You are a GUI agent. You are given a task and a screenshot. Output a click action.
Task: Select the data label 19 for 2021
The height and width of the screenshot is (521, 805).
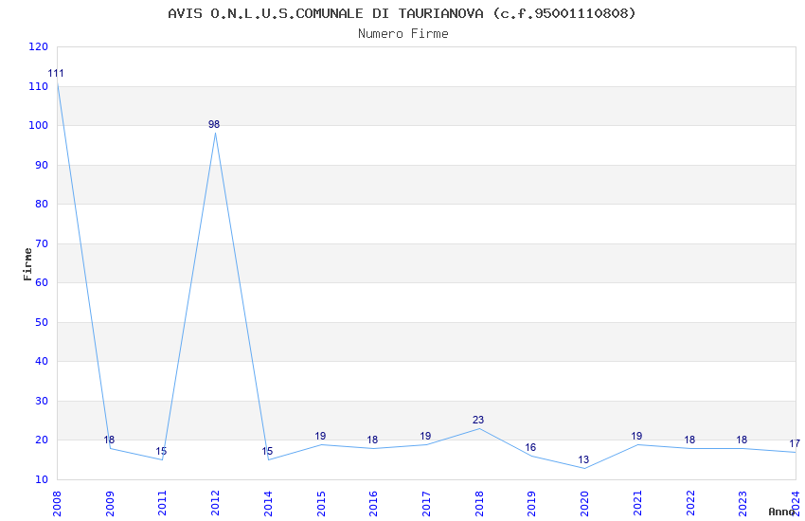pos(636,437)
